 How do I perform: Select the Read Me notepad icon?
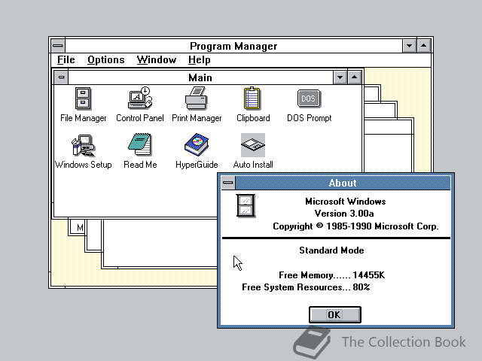coord(140,144)
